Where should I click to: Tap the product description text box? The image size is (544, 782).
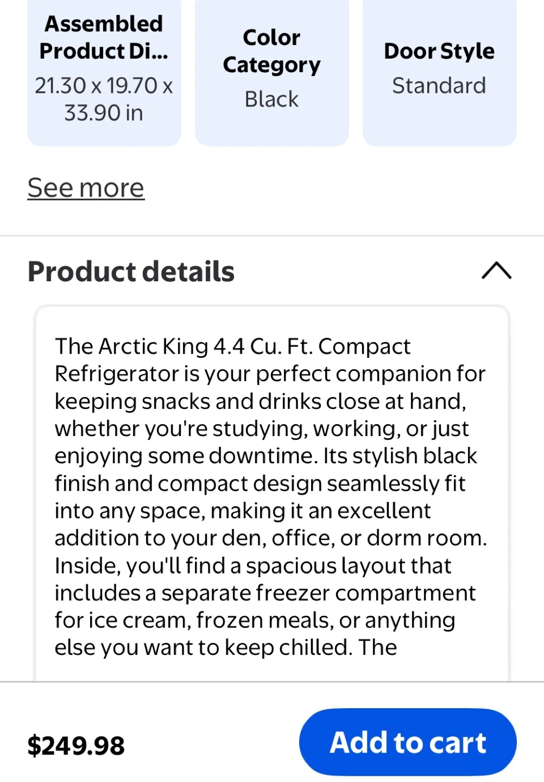271,494
